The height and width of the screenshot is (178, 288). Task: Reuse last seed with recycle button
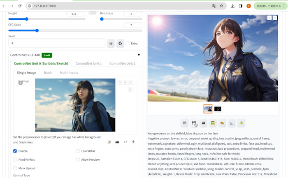tap(120, 43)
